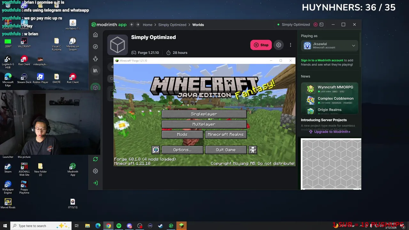409x230 pixels.
Task: Click Quit Game in Minecraft
Action: 226,150
